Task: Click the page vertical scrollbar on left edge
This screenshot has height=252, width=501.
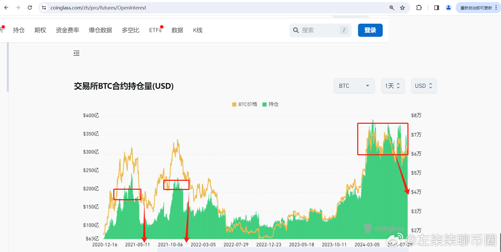Action: pos(8,67)
